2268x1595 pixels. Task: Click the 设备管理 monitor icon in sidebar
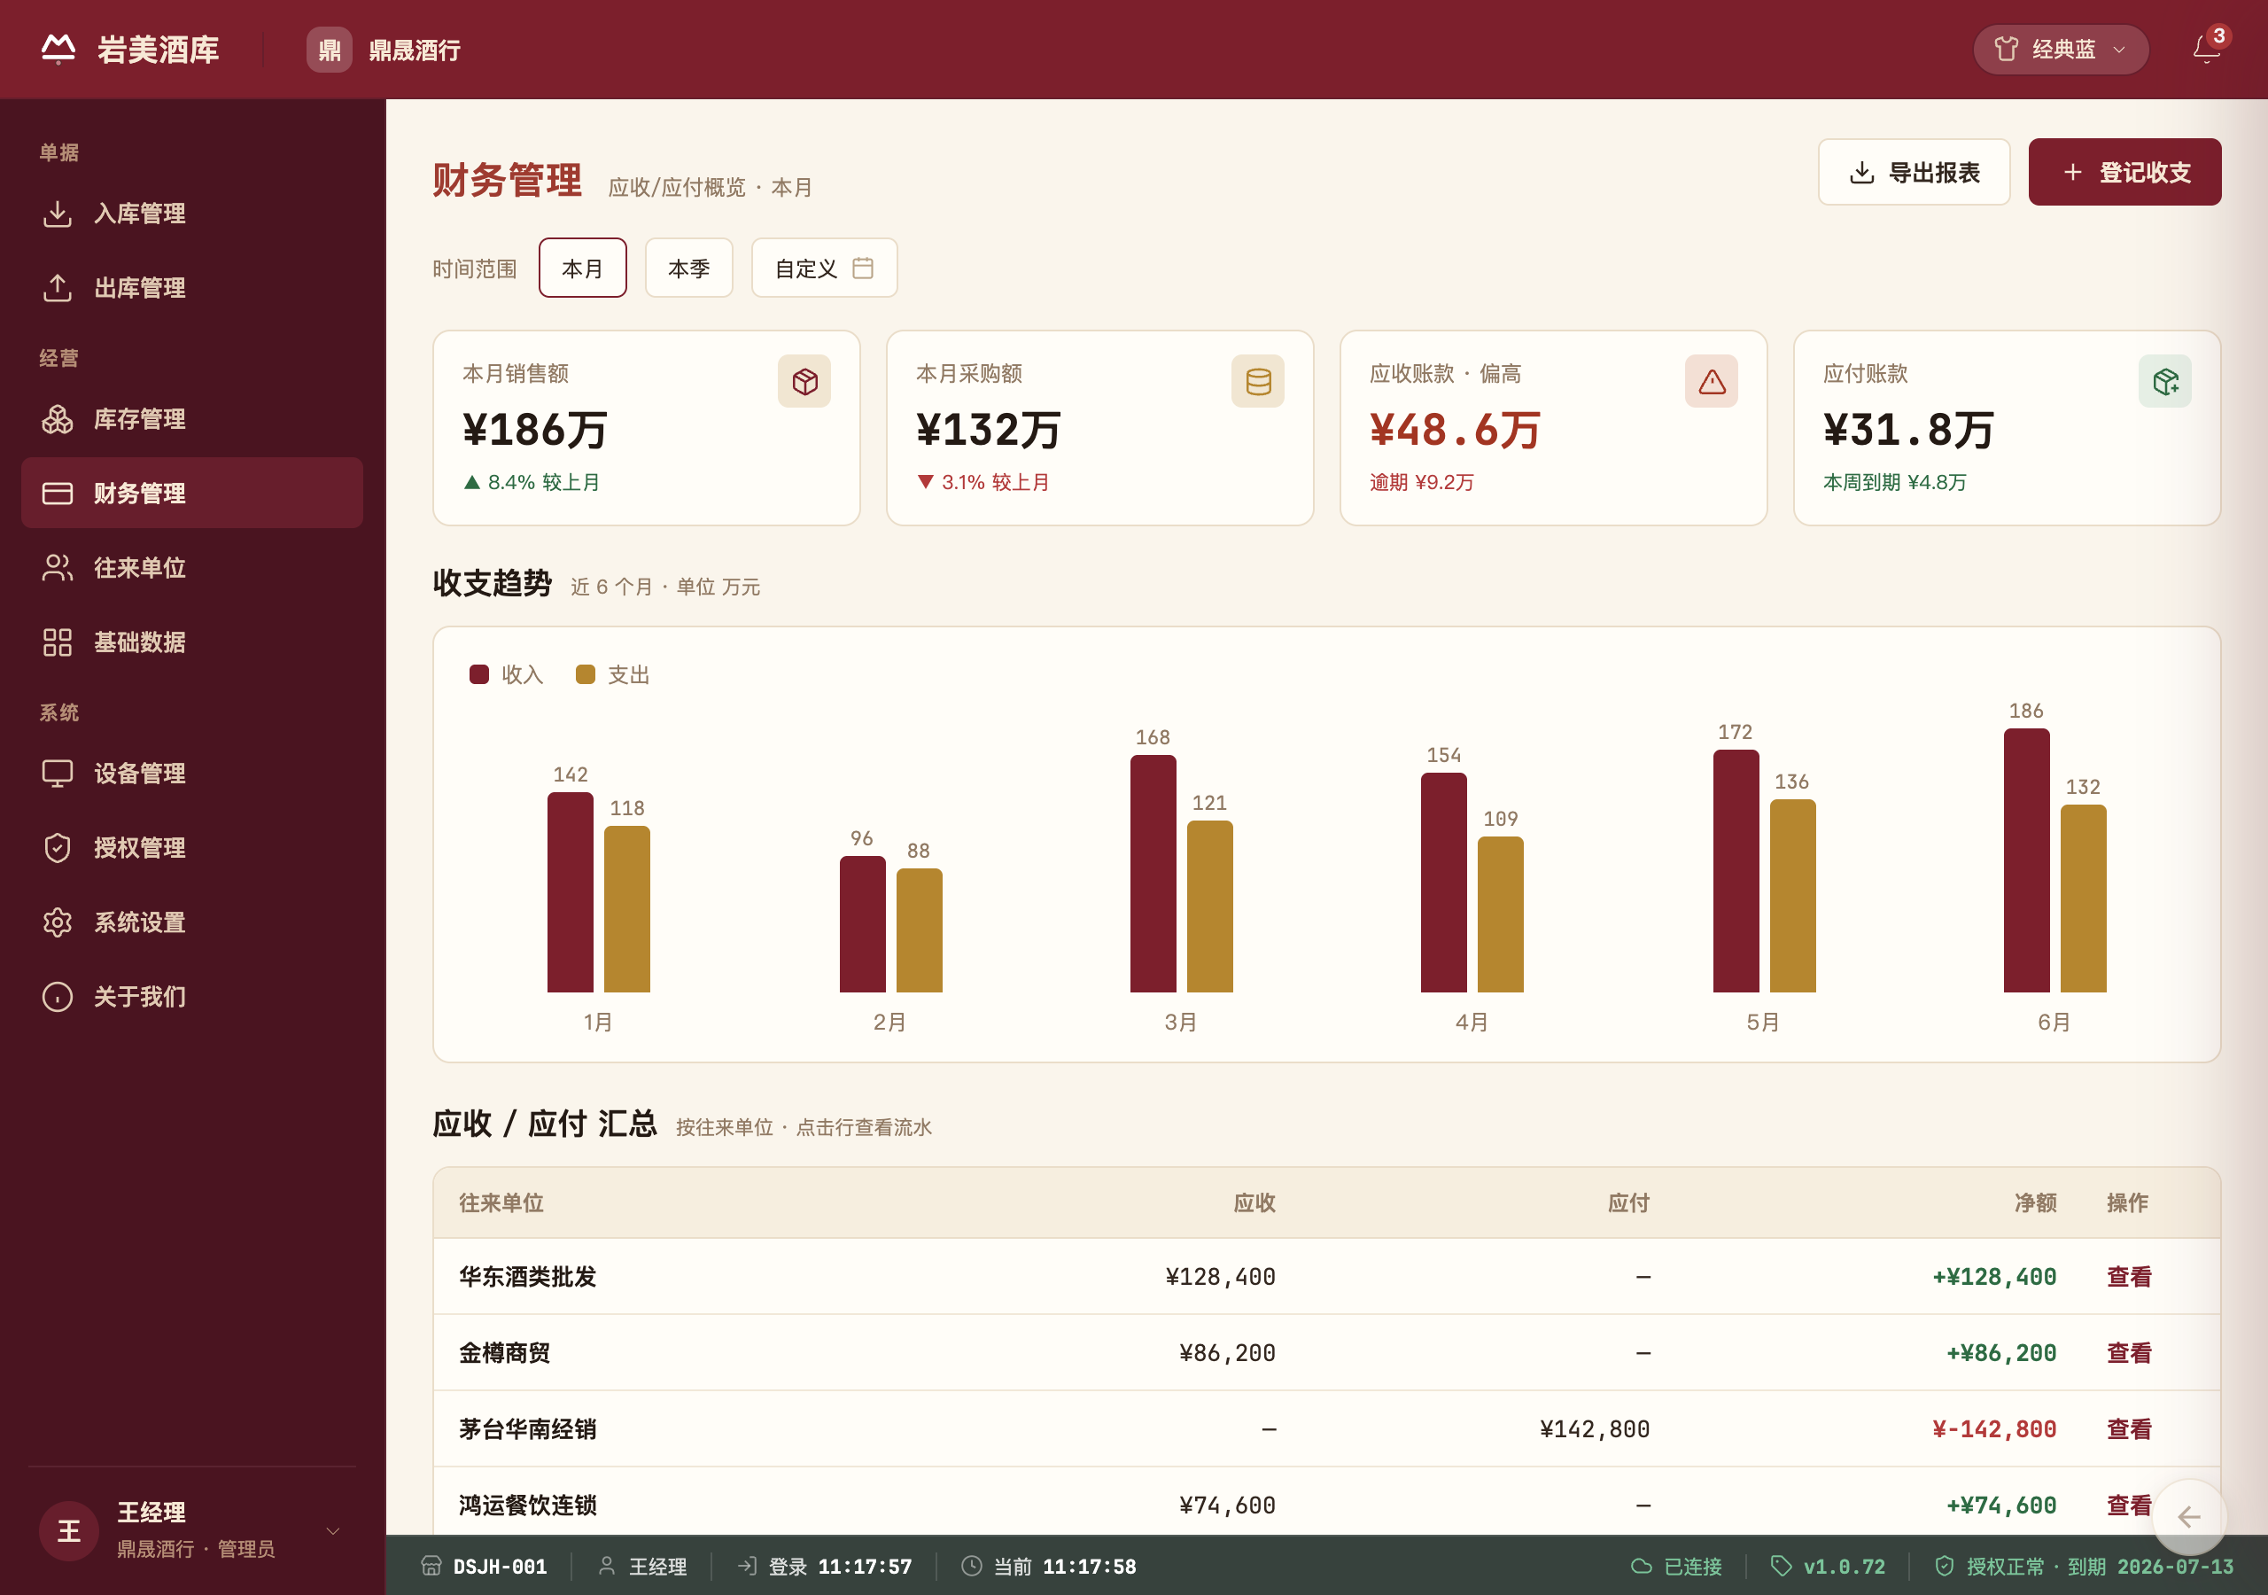(x=58, y=773)
